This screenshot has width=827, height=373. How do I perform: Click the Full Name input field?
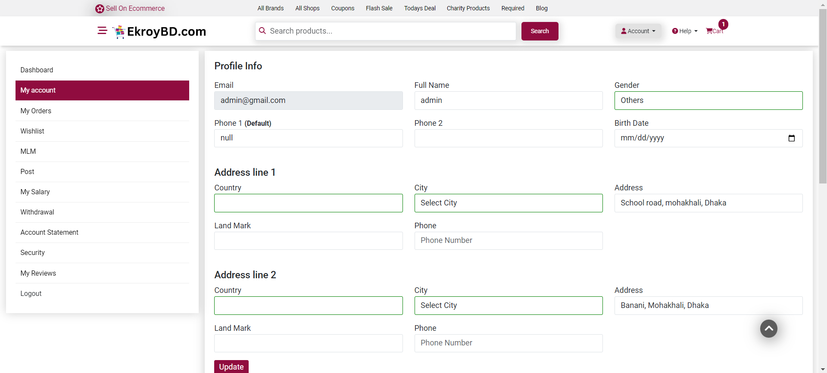pyautogui.click(x=508, y=100)
